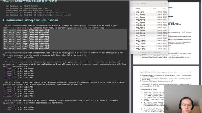202x113 pixels.
Task: Click the 'Packet Tracer Network' reference in PDF
Action: [154, 104]
